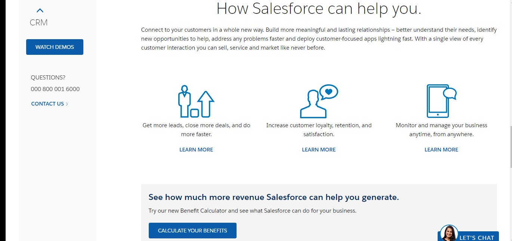
Task: Click the "How Salesforce can help you" heading
Action: click(x=319, y=9)
